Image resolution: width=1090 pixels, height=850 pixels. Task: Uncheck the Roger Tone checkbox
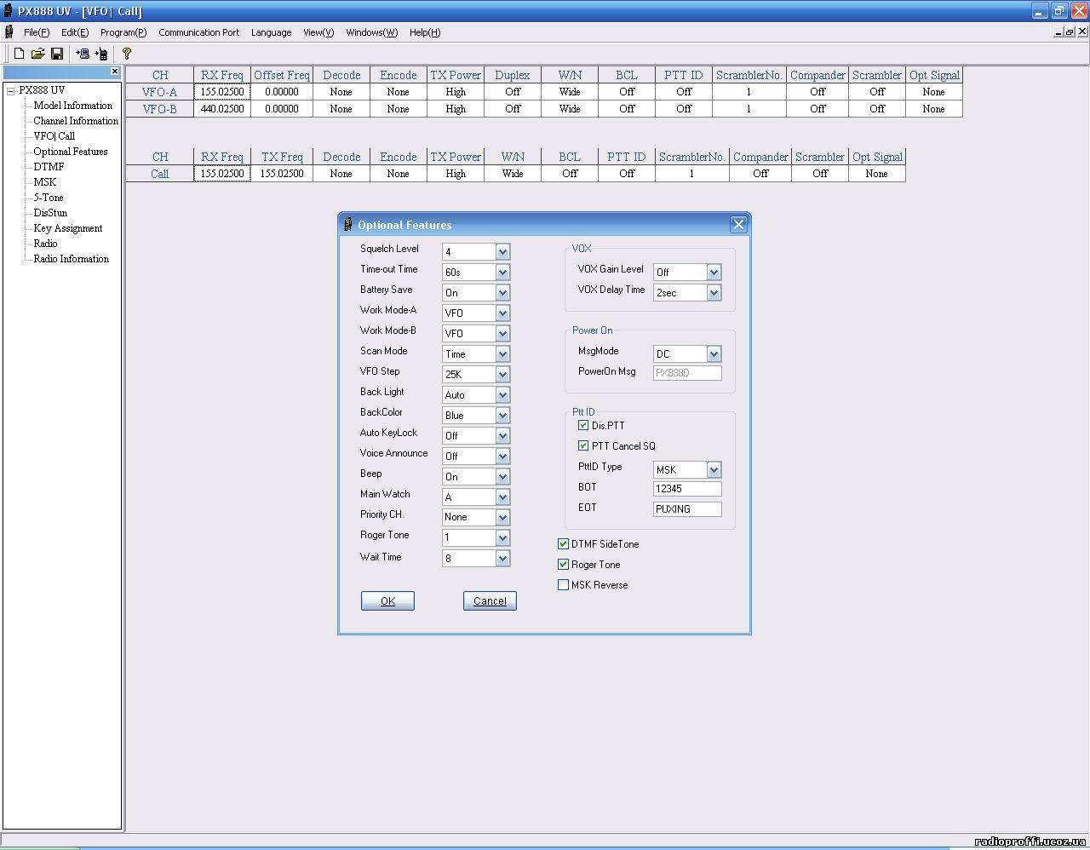563,564
